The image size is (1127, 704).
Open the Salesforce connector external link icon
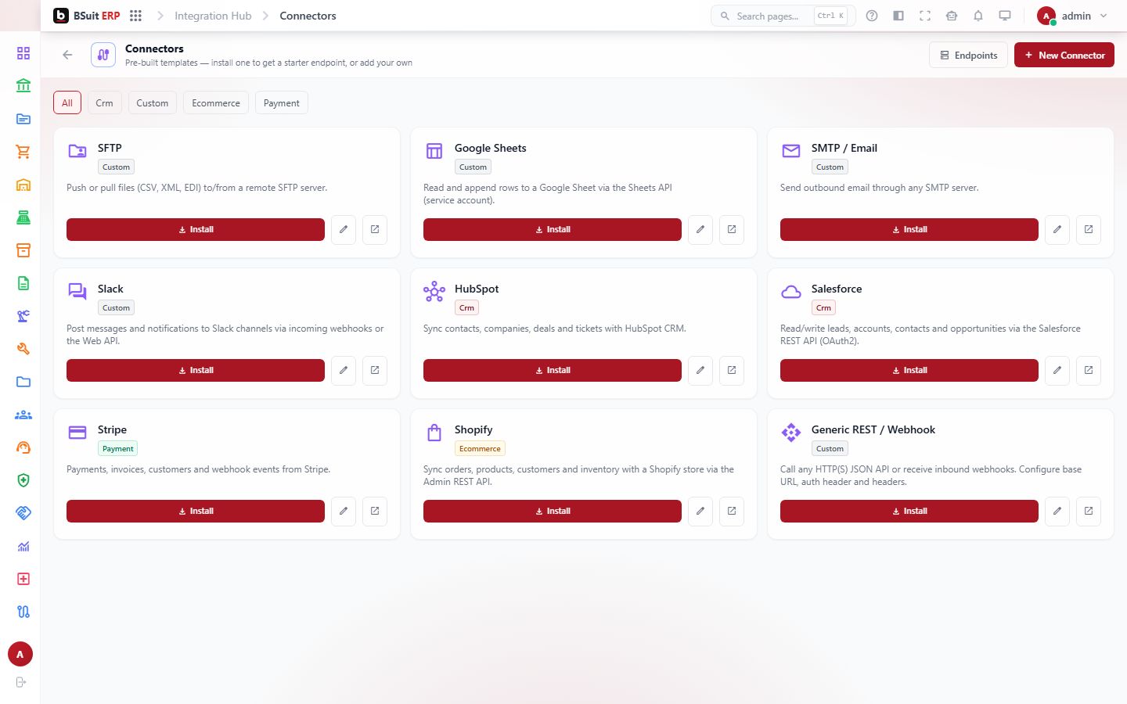pyautogui.click(x=1089, y=370)
